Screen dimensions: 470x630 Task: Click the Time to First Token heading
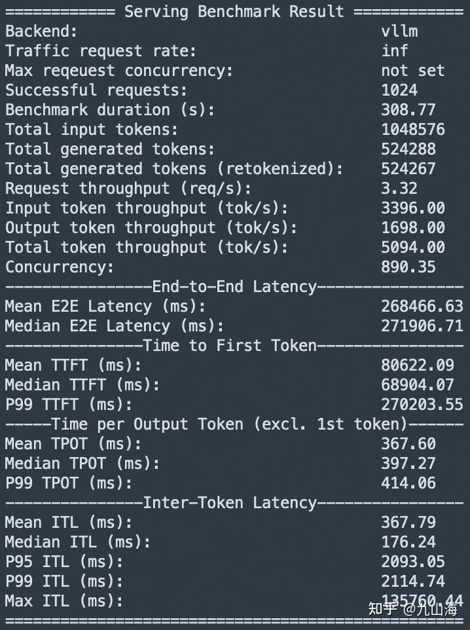[x=229, y=345]
